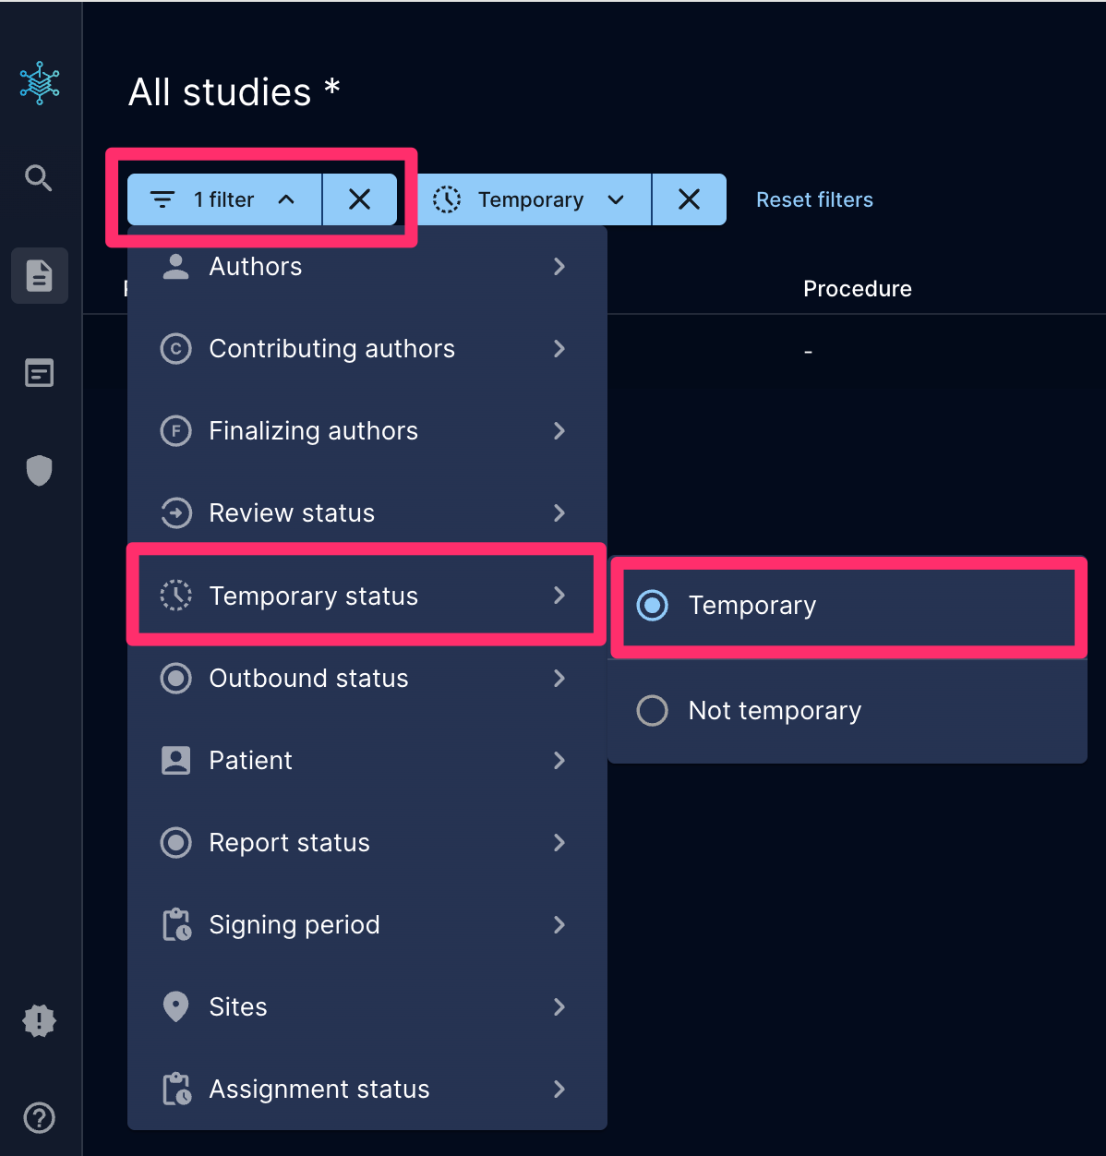Expand Outbound status submenu chevron
This screenshot has width=1106, height=1156.
[x=559, y=678]
